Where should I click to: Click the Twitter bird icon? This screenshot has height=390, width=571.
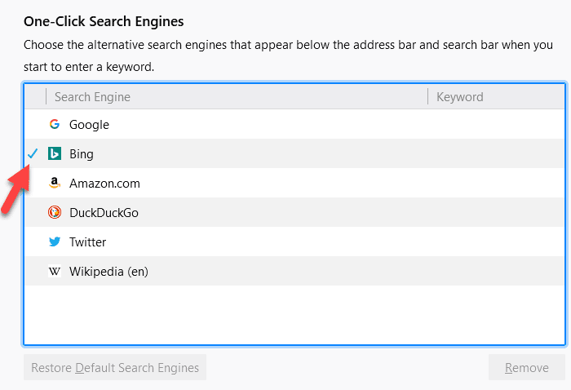click(55, 242)
